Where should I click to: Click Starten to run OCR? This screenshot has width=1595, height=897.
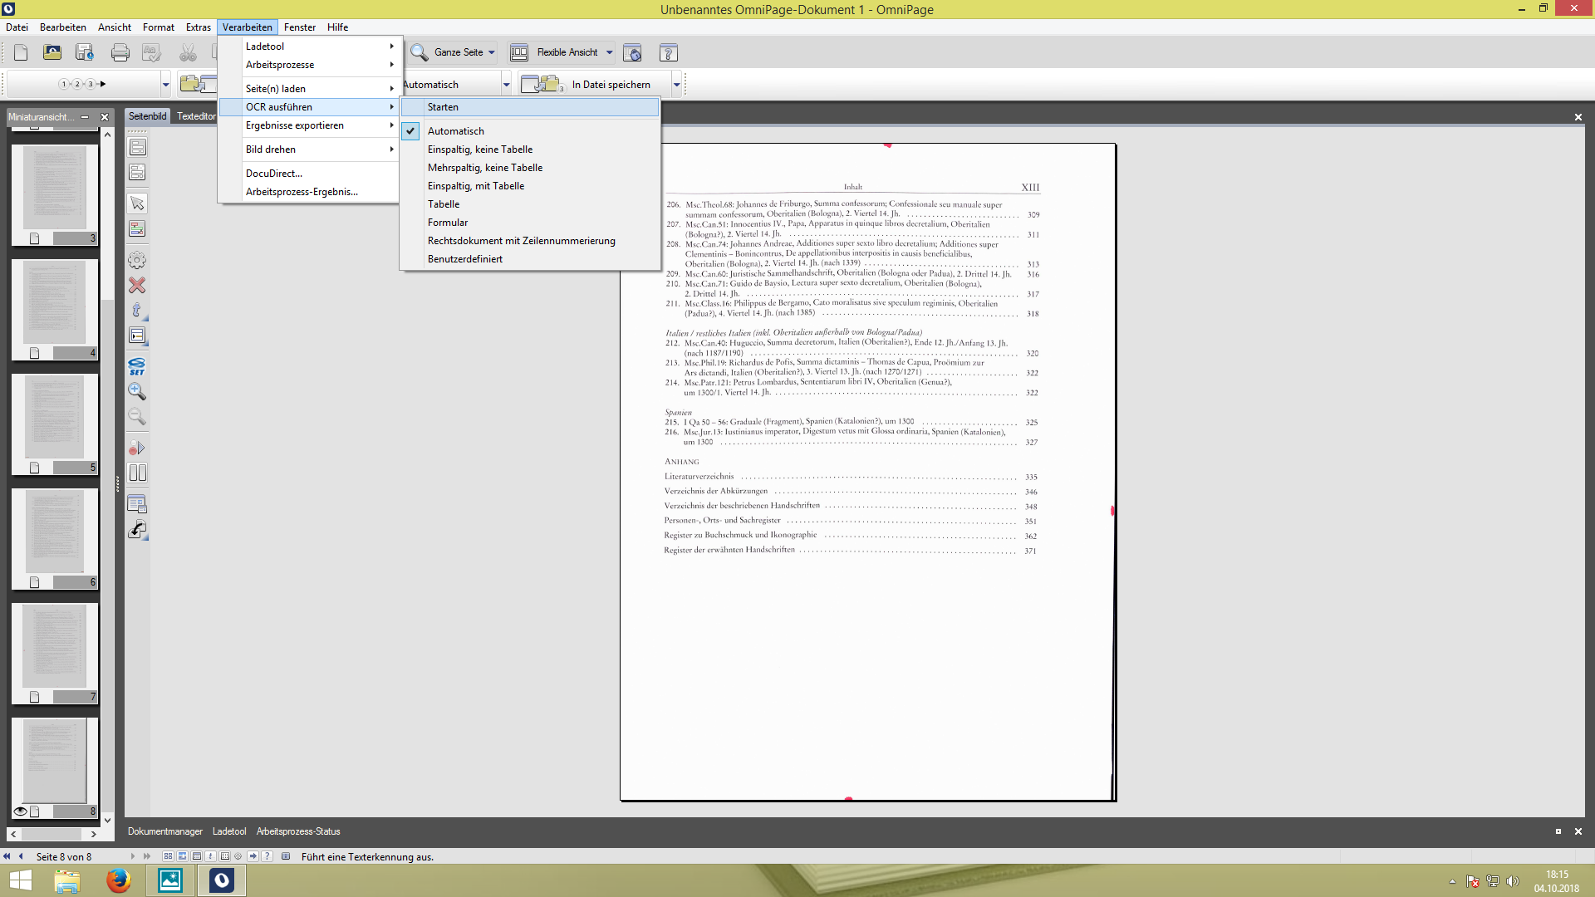tap(530, 107)
